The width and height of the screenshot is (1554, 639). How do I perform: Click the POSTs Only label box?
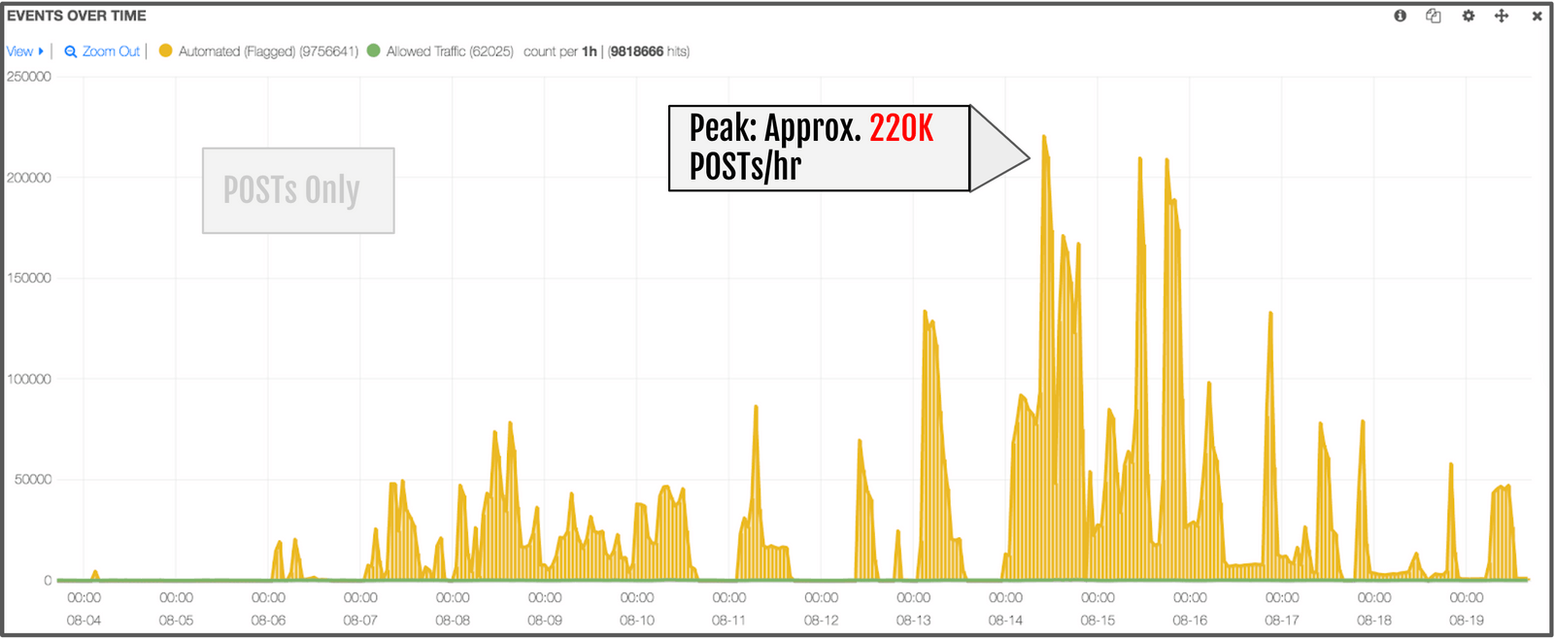298,190
